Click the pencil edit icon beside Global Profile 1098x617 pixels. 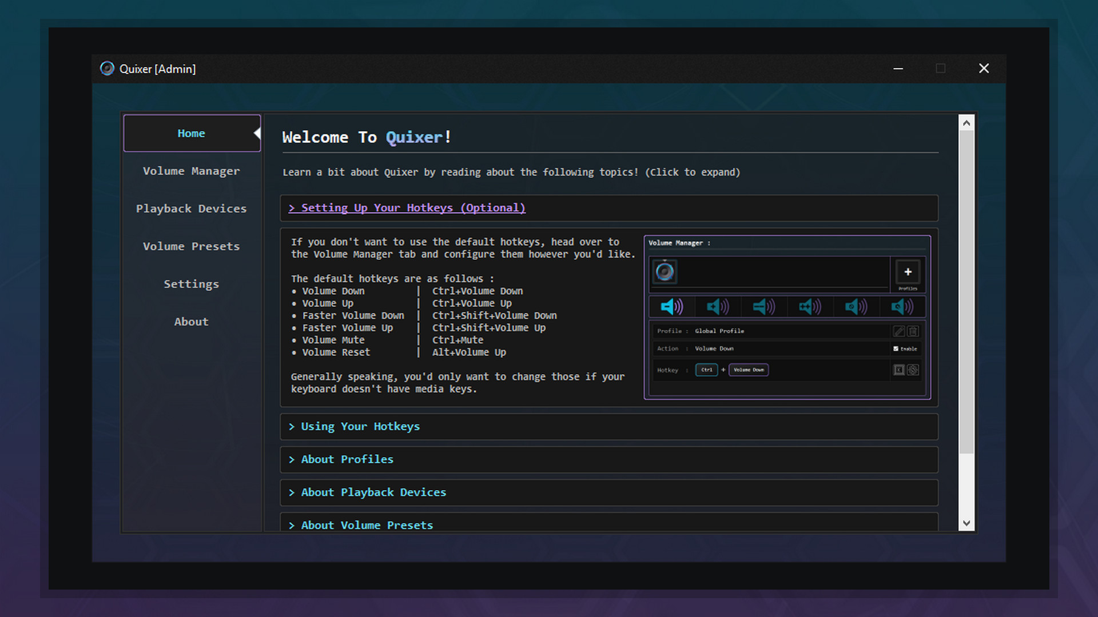[898, 331]
